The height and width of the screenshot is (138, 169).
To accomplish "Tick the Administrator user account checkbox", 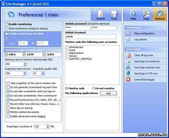I will [x=67, y=47].
